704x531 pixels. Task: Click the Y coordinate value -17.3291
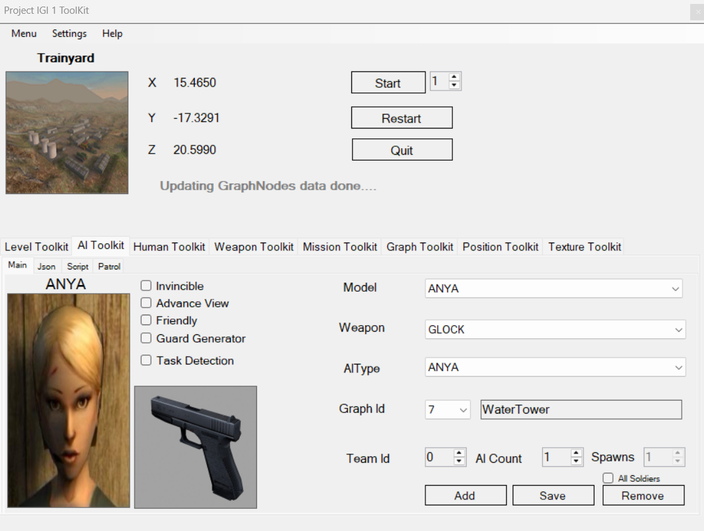tap(196, 117)
